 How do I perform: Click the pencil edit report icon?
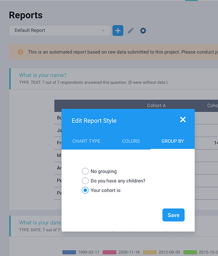pyautogui.click(x=130, y=31)
